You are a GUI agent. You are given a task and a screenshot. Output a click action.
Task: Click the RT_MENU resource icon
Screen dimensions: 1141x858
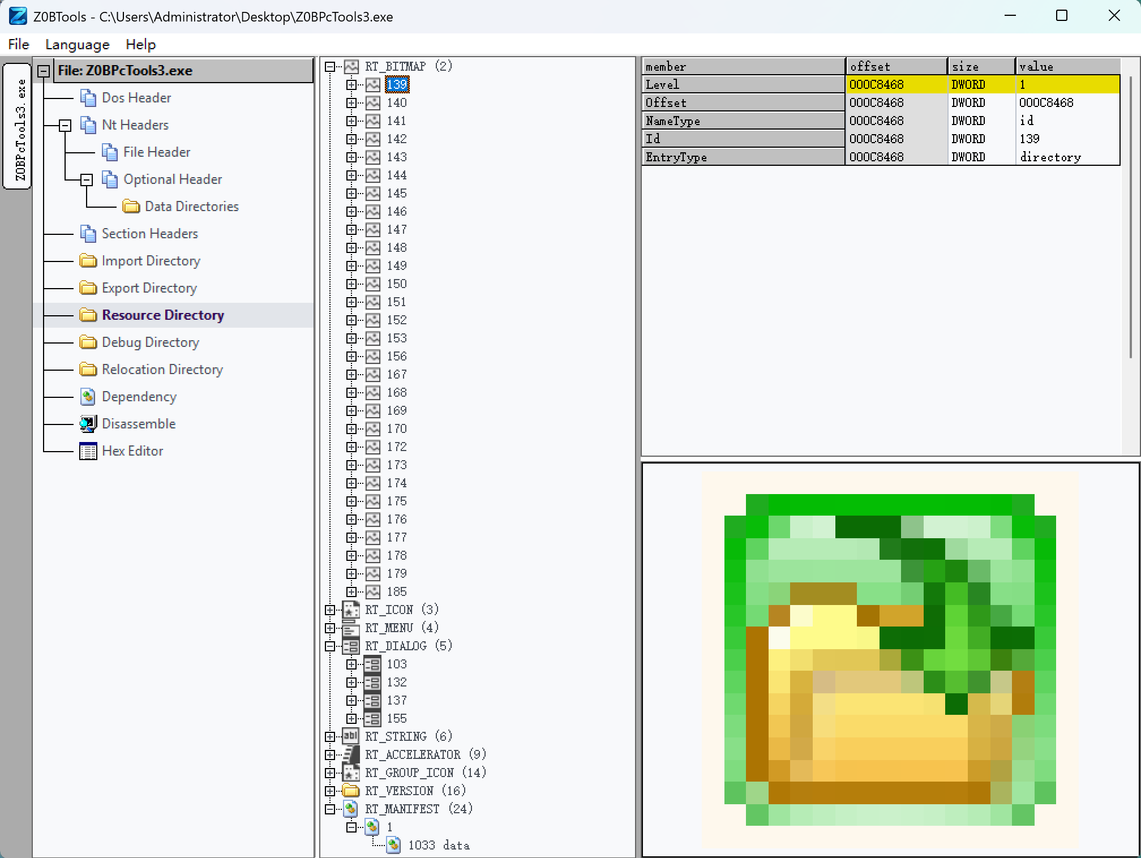(x=351, y=628)
